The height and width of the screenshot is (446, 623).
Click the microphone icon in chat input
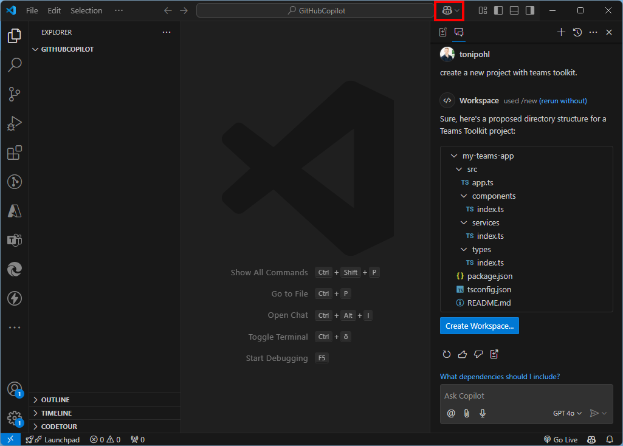click(483, 413)
